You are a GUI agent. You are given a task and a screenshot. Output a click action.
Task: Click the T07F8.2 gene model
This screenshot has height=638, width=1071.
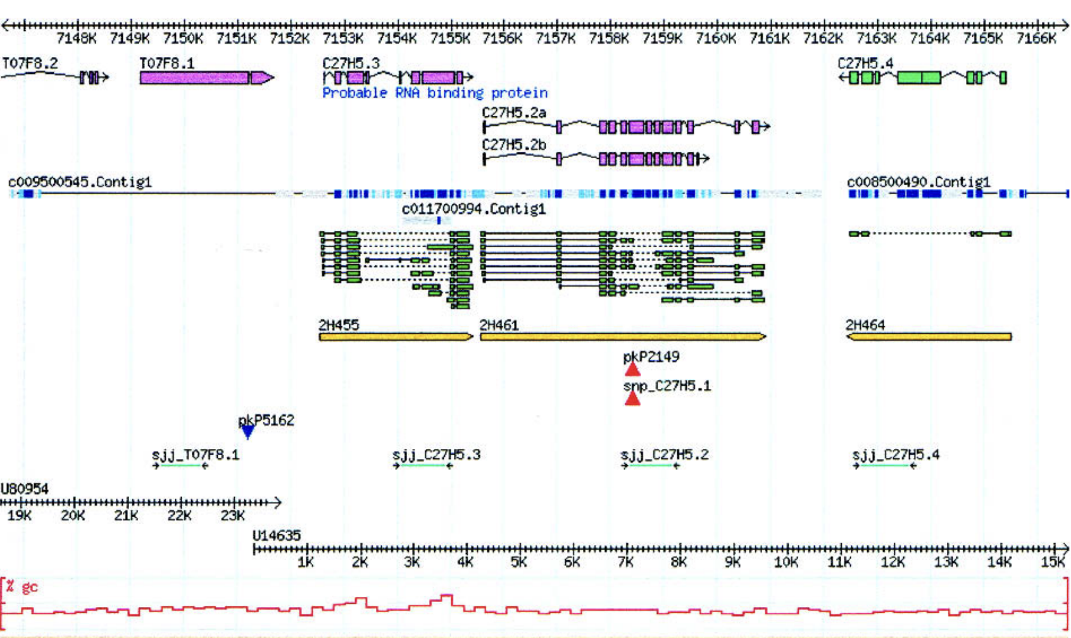tap(91, 78)
